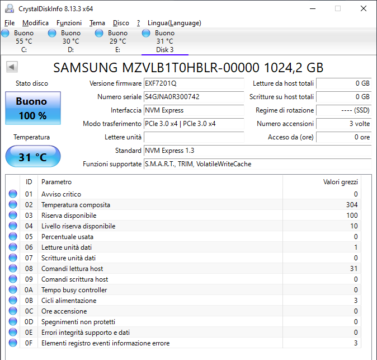
Task: Click status orb of row 08 Comandi lettura host
Action: (13, 268)
